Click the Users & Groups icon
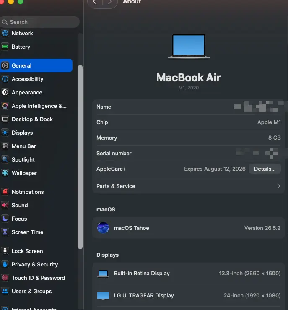This screenshot has width=288, height=310. point(5,291)
